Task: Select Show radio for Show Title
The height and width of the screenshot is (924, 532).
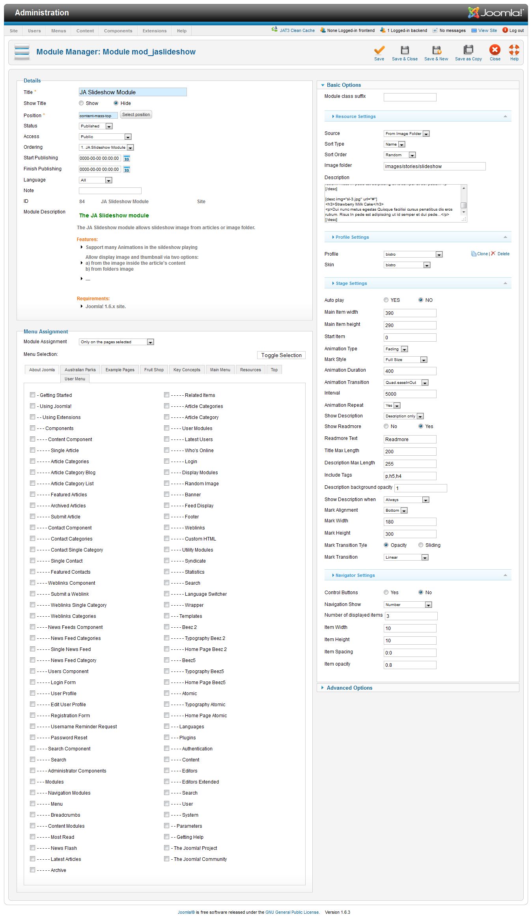Action: (x=81, y=103)
